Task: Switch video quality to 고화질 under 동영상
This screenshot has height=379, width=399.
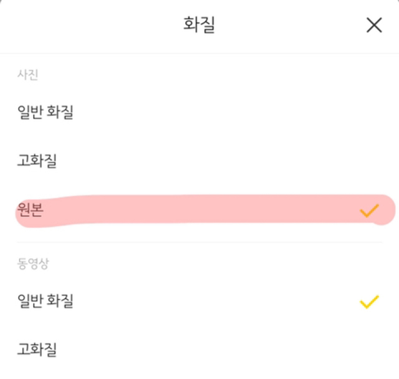Action: point(37,350)
